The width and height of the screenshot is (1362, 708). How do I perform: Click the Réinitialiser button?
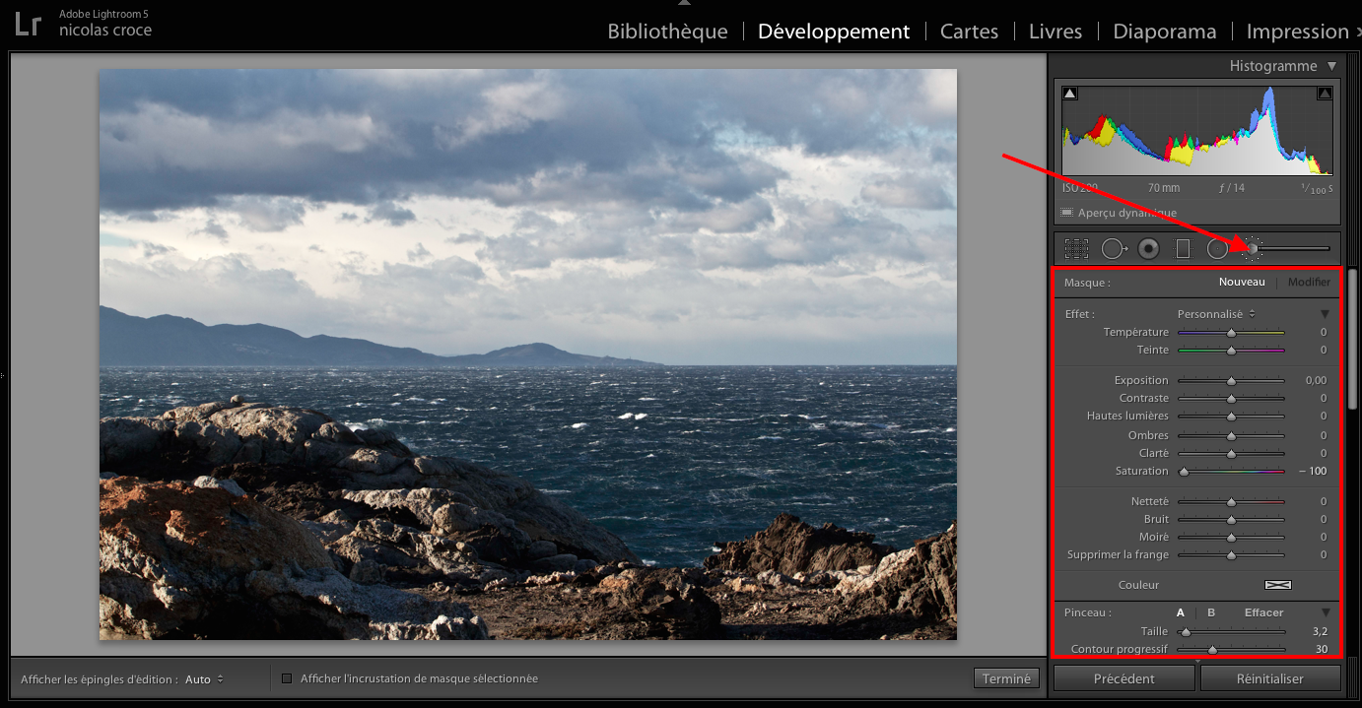[1270, 677]
